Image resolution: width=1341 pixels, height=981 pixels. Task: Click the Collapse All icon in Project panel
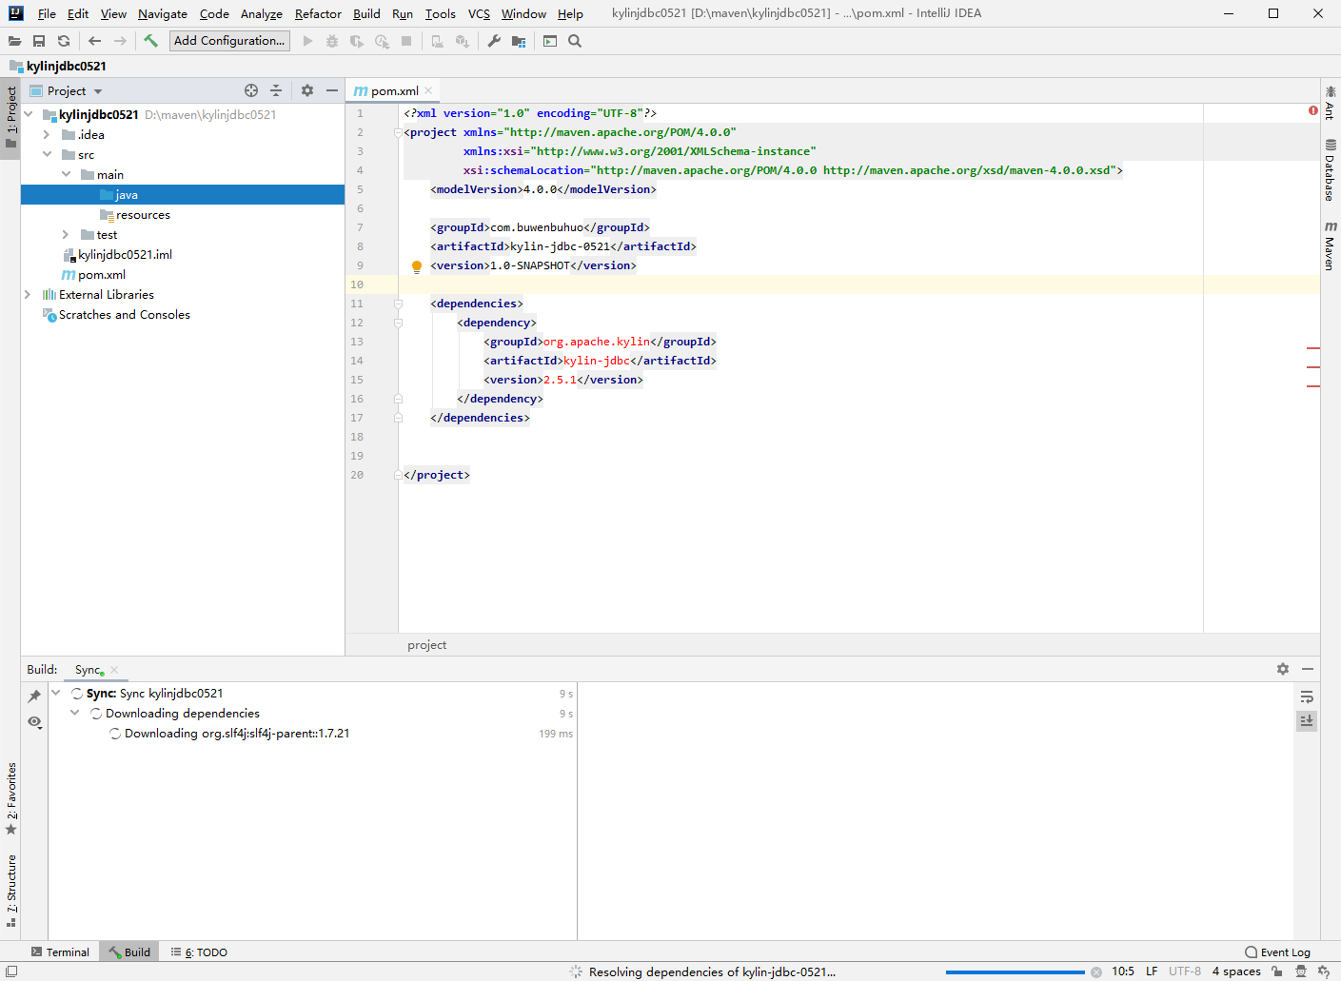tap(276, 90)
